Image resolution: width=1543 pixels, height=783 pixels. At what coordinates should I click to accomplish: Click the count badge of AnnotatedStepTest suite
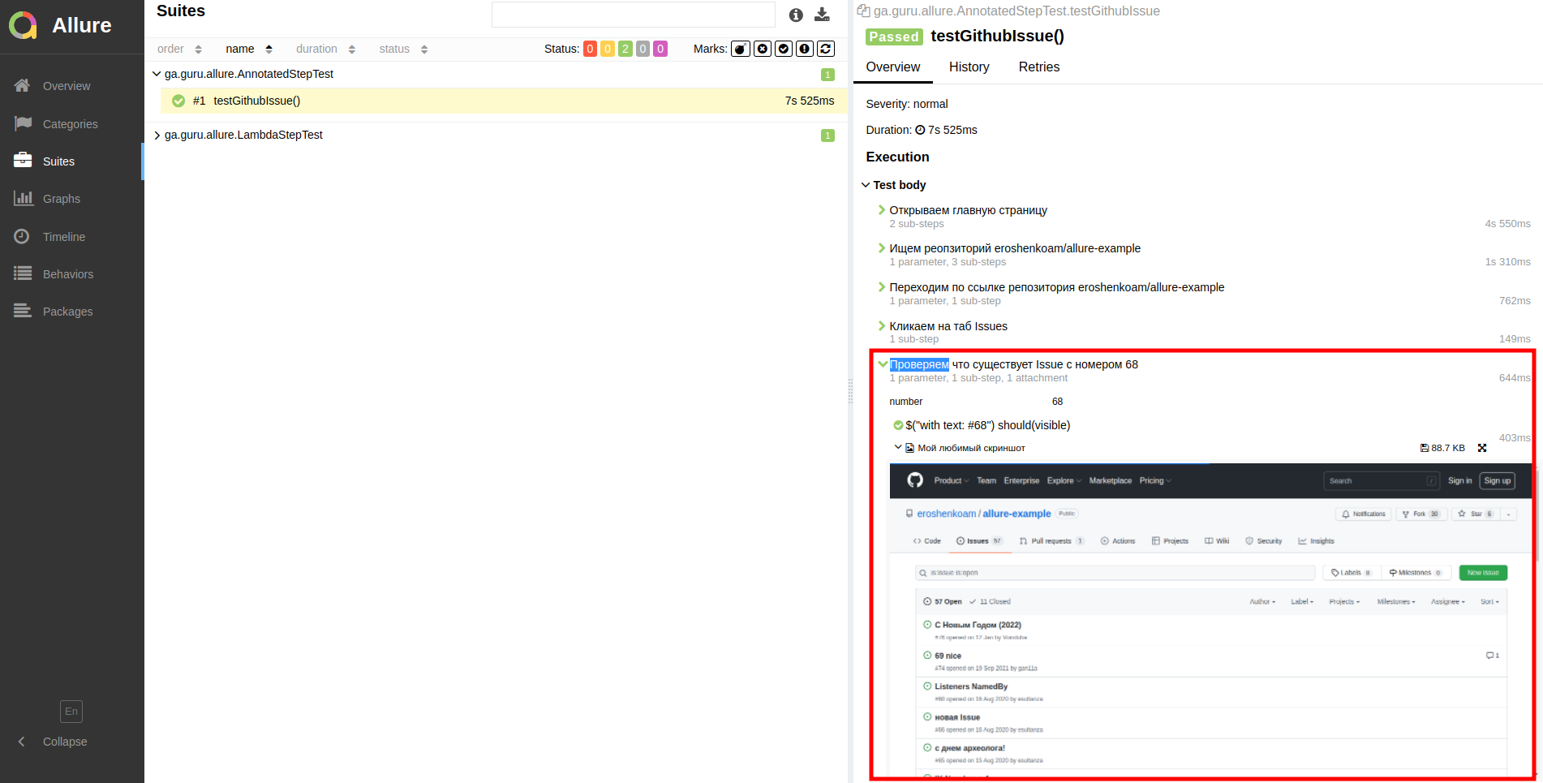pos(827,75)
